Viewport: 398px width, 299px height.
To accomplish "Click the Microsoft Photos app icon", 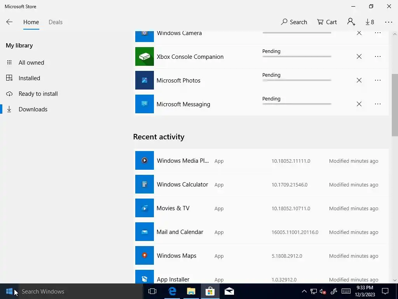I will tap(145, 80).
